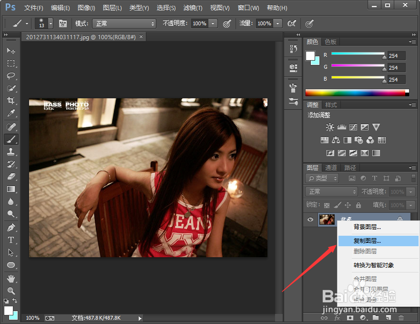
Task: Select the Horizontal Type tool
Action: pos(12,240)
